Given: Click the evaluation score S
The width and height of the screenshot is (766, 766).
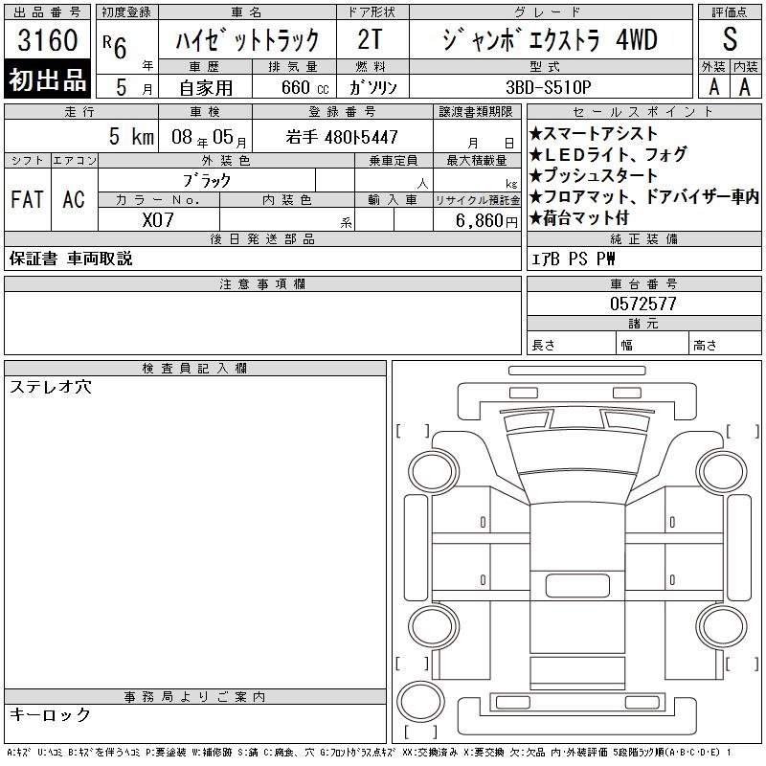Looking at the screenshot, I should (x=730, y=39).
